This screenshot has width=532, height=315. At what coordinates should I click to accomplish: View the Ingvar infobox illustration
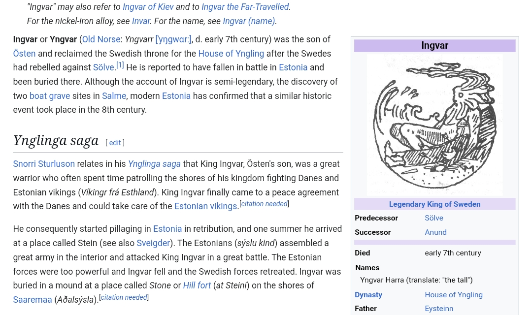click(434, 125)
